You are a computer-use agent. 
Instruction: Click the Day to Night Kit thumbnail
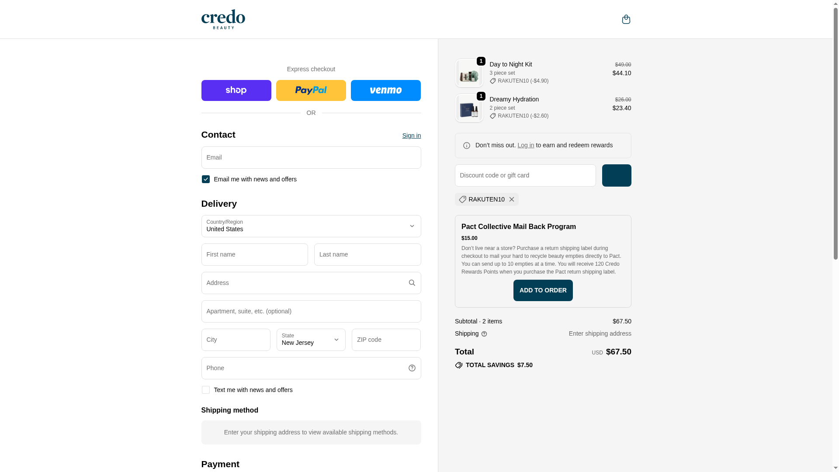point(469,73)
